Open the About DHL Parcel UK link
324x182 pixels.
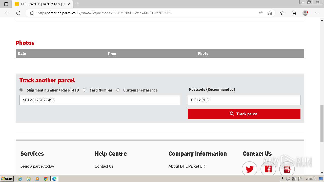tap(187, 166)
